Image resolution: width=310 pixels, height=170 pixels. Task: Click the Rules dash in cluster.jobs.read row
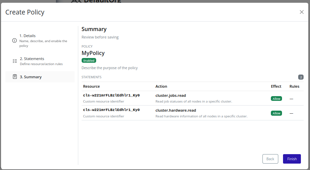coord(291,99)
